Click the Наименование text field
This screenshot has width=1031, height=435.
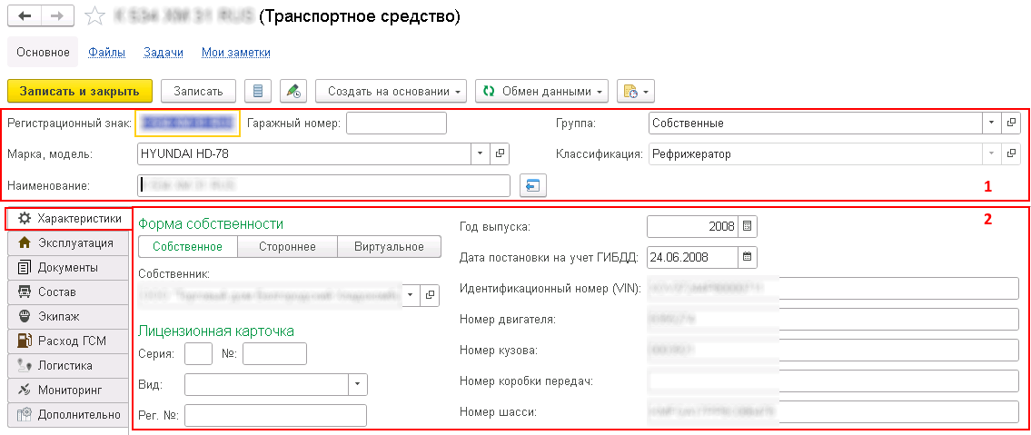pyautogui.click(x=324, y=185)
